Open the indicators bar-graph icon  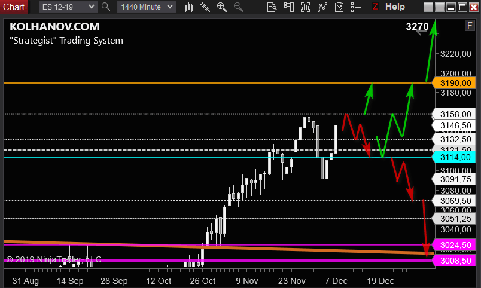305,7
